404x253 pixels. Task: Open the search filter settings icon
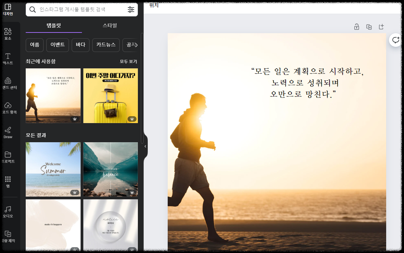(131, 10)
